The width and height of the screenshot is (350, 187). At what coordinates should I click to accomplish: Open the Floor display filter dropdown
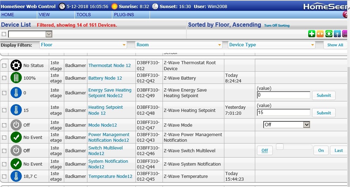click(x=83, y=45)
